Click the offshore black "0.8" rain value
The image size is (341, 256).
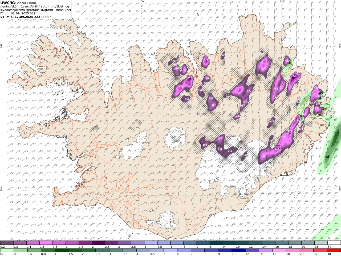click(x=328, y=157)
